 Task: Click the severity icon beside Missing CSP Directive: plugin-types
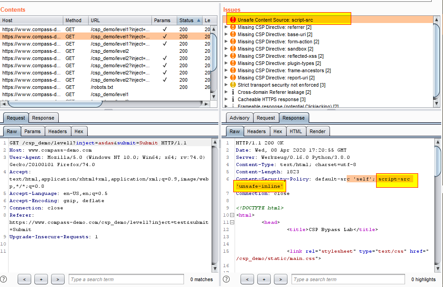tap(233, 63)
